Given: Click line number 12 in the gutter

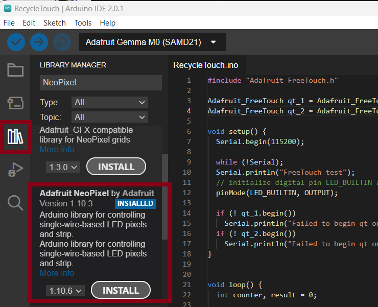Looking at the screenshot, I should (x=187, y=193).
